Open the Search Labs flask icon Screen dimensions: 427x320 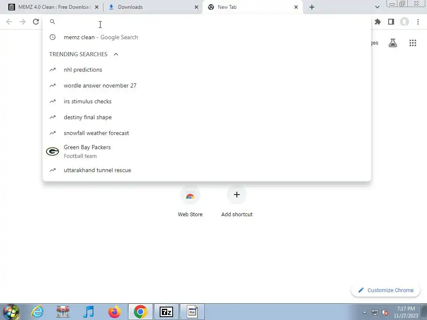pyautogui.click(x=393, y=43)
